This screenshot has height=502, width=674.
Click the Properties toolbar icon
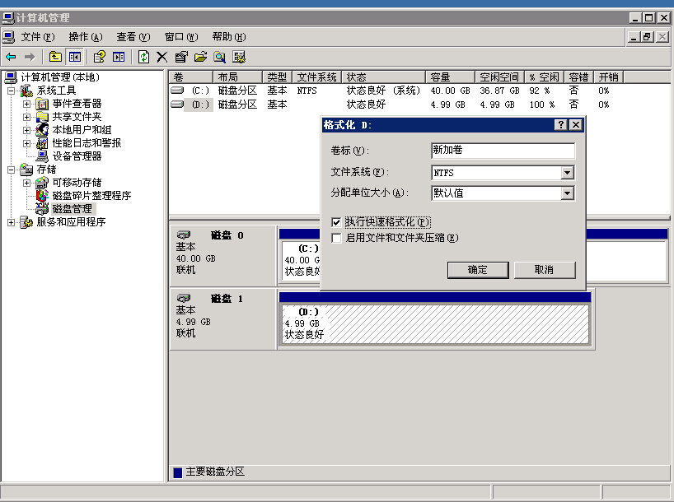(181, 57)
